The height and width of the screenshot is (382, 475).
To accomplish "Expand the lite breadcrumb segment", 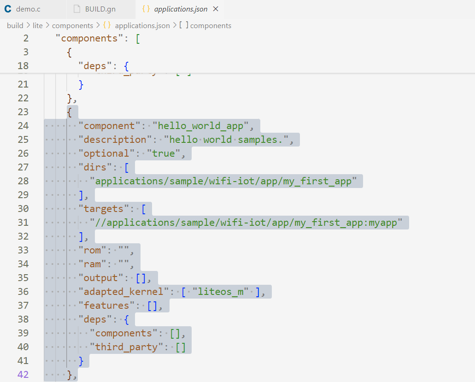I will pos(38,26).
